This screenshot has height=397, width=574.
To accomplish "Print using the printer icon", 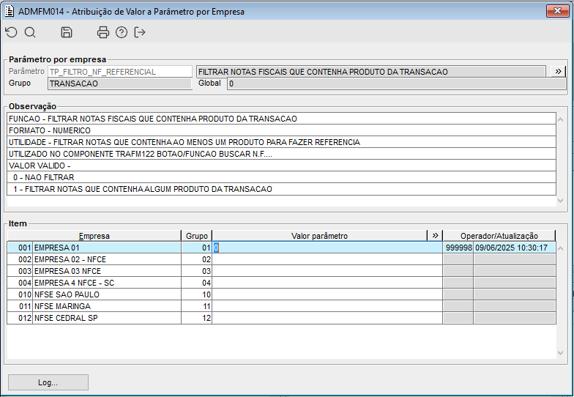I will 102,32.
